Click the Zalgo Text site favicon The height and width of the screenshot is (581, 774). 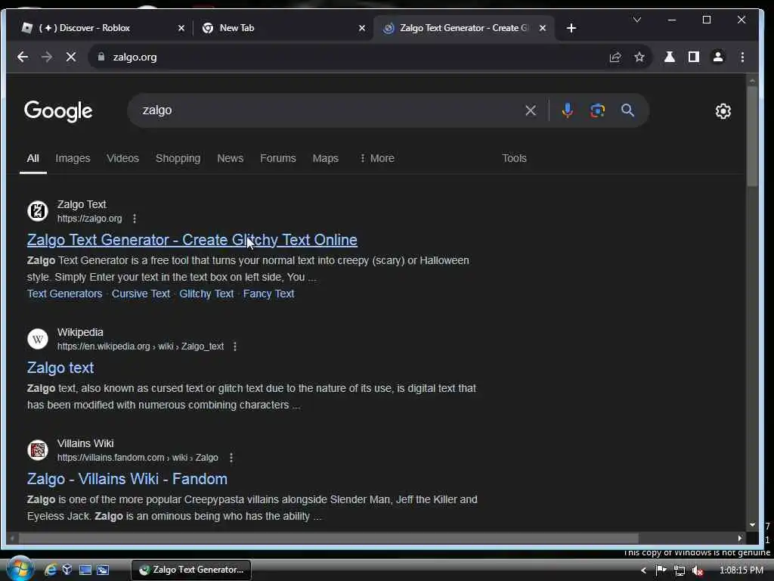[38, 211]
